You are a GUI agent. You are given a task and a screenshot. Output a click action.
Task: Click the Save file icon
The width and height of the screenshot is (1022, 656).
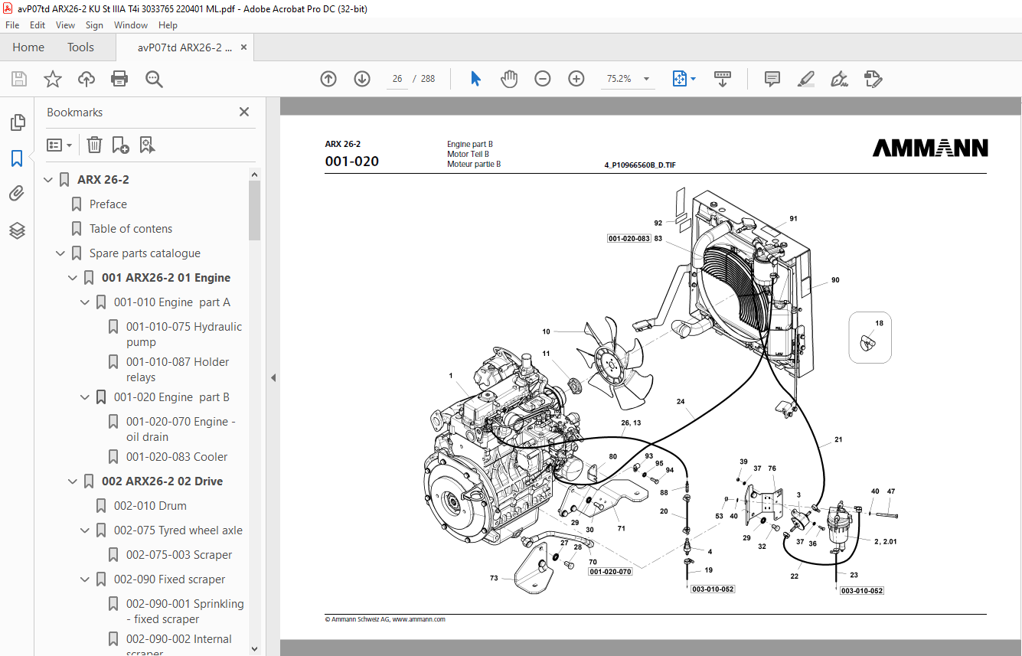tap(19, 79)
